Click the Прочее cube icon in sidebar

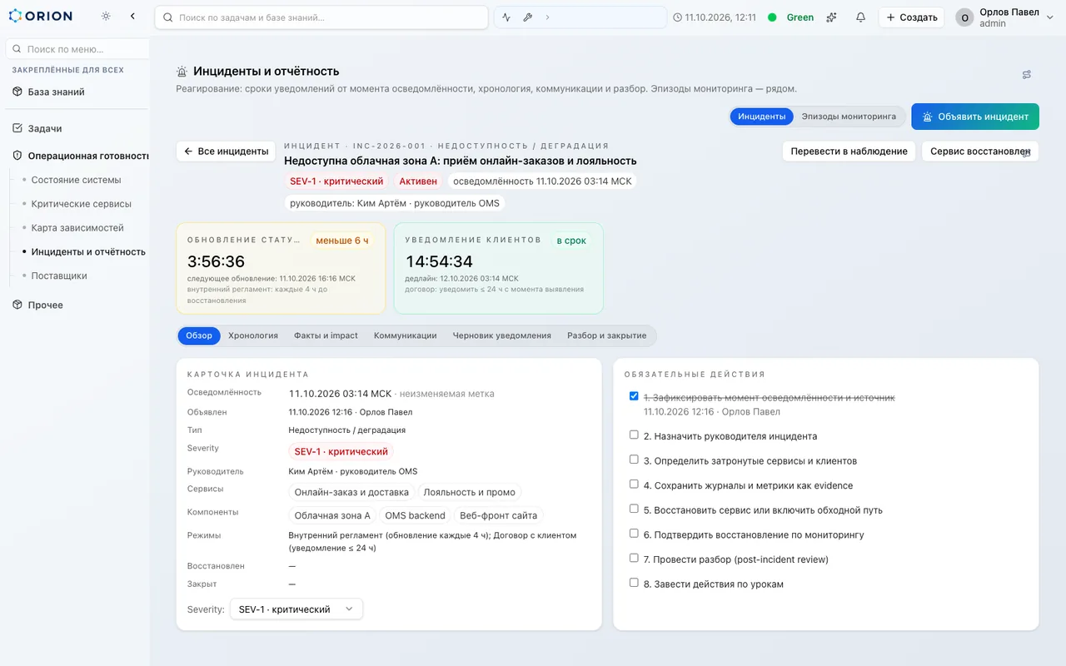coord(17,305)
